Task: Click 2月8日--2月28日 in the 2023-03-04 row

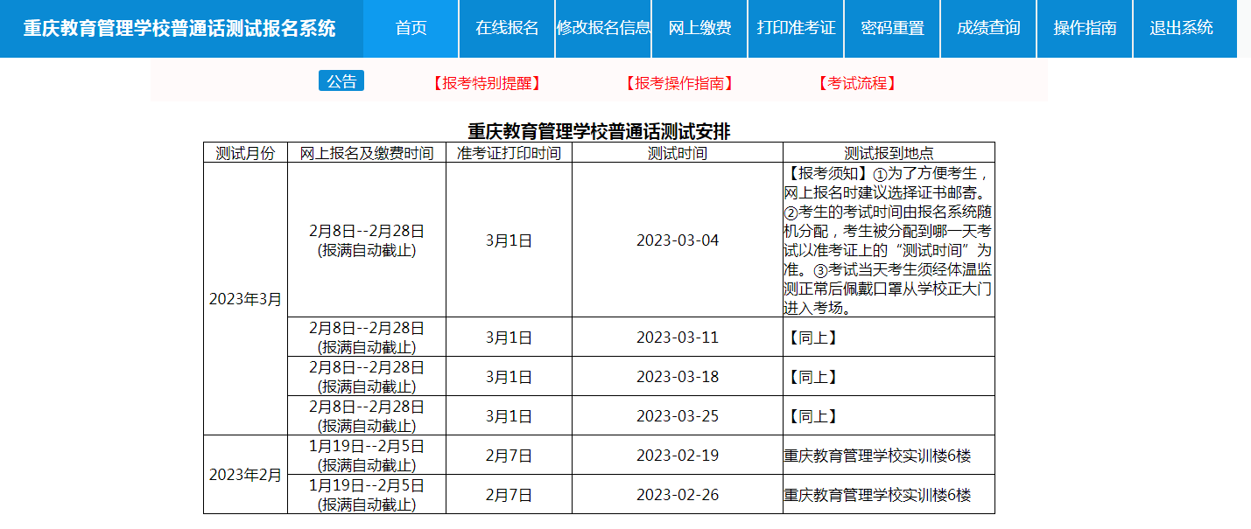Action: pos(367,232)
